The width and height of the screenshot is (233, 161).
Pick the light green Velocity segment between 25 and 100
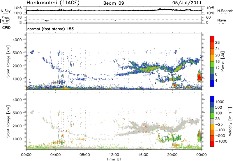point(212,116)
